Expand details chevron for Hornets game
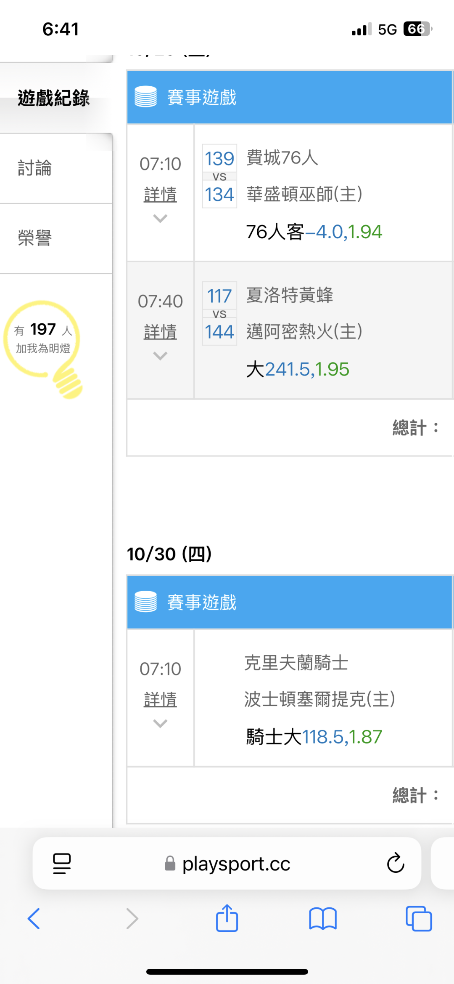Image resolution: width=454 pixels, height=984 pixels. click(x=160, y=356)
